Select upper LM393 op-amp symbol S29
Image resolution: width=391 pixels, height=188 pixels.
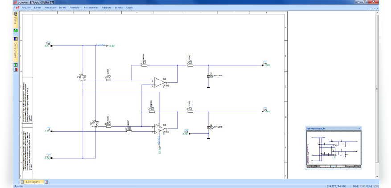click(159, 82)
